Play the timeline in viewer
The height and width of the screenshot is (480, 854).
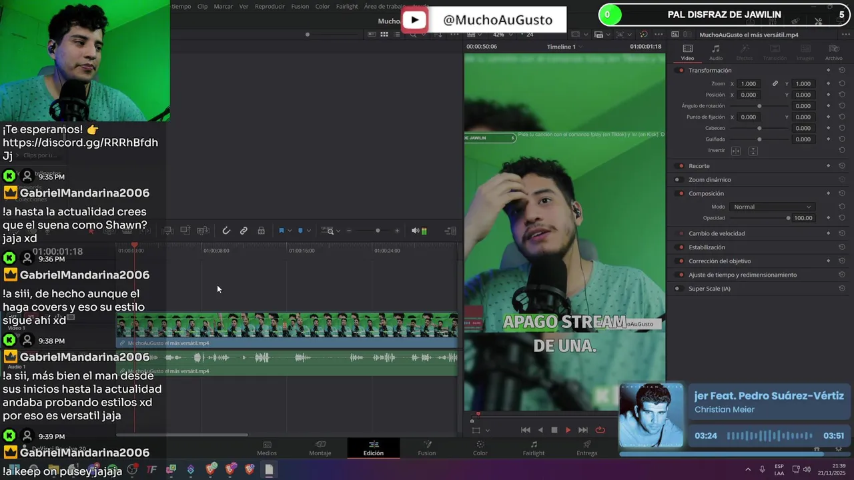568,430
